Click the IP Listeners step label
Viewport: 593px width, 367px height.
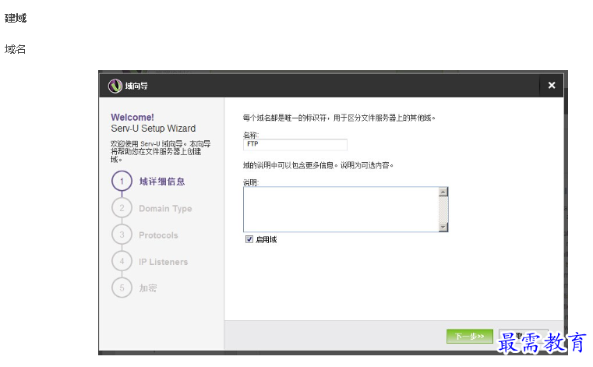(163, 262)
